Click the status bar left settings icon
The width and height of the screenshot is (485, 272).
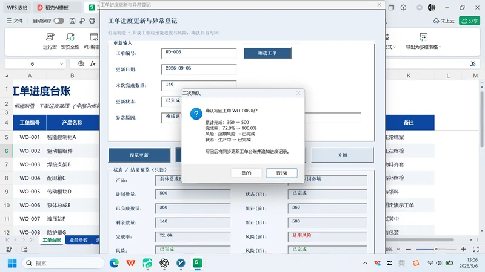(9, 249)
